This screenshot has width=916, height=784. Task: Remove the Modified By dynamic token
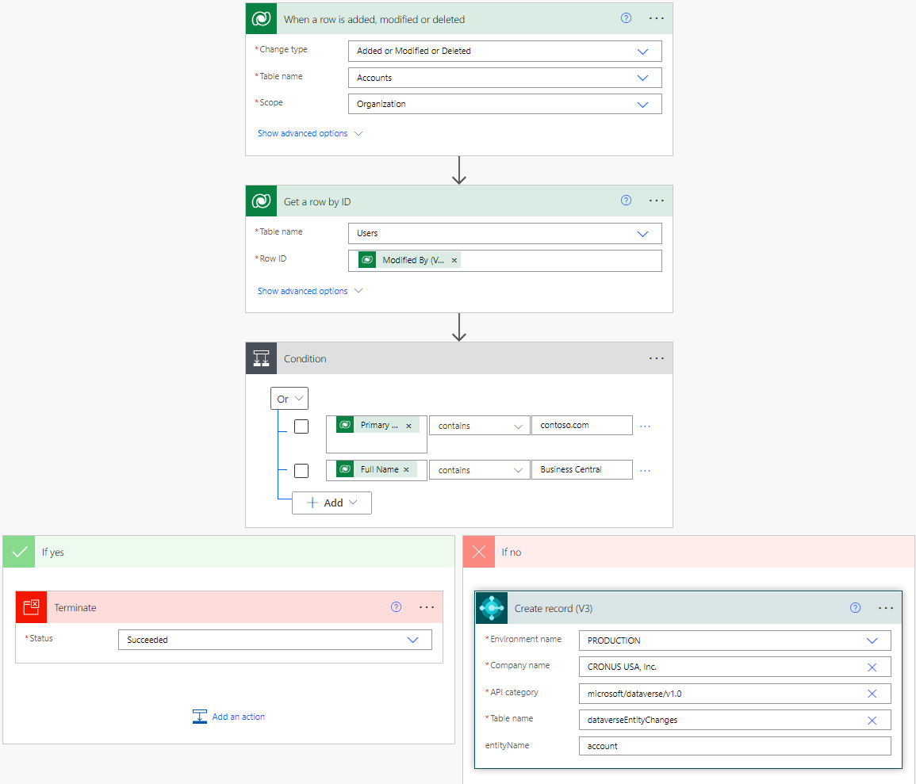point(454,260)
